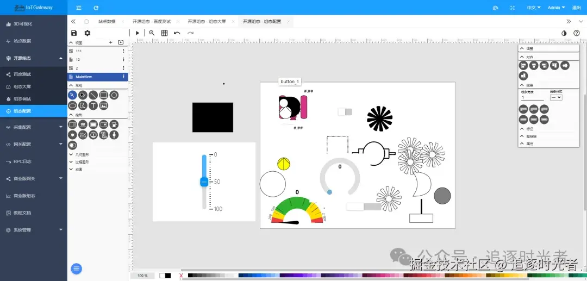The image size is (587, 281).
Task: Click the zoom magnifier toolbar icon
Action: click(152, 33)
